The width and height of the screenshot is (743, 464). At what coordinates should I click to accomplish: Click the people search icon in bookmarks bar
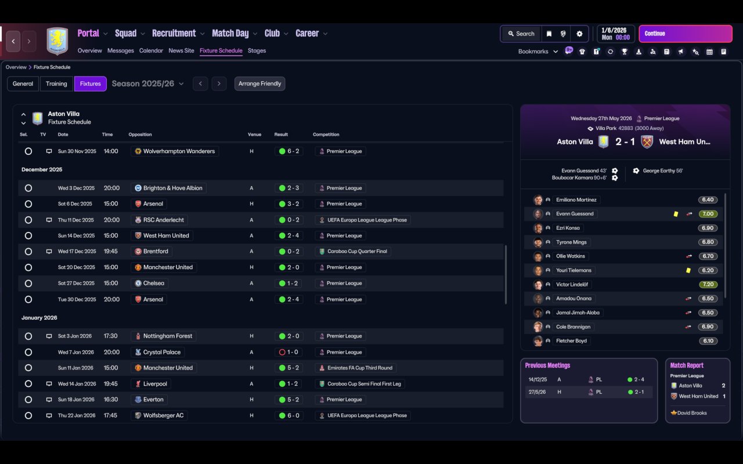[653, 52]
